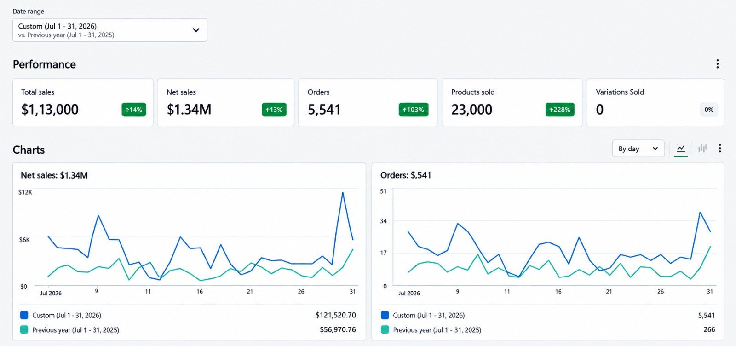Click the 14% Total sales change badge
The image size is (736, 346).
coord(134,110)
